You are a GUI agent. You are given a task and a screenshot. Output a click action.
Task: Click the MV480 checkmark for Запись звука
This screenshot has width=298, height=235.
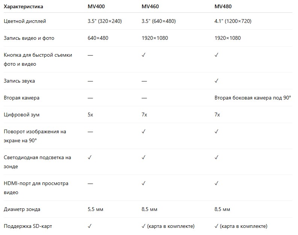pos(216,81)
